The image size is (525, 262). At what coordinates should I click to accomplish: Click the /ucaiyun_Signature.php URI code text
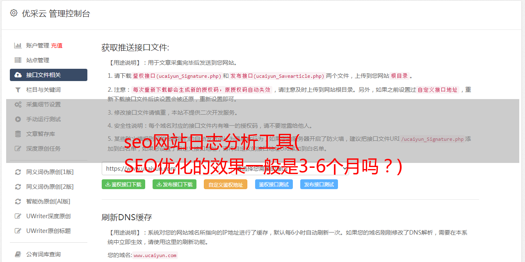point(432,139)
